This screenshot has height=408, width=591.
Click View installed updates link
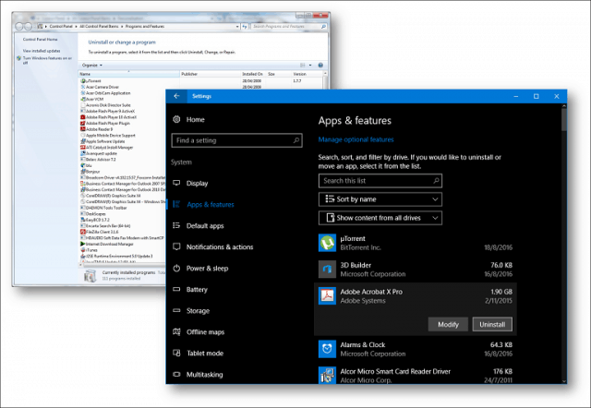tap(42, 51)
